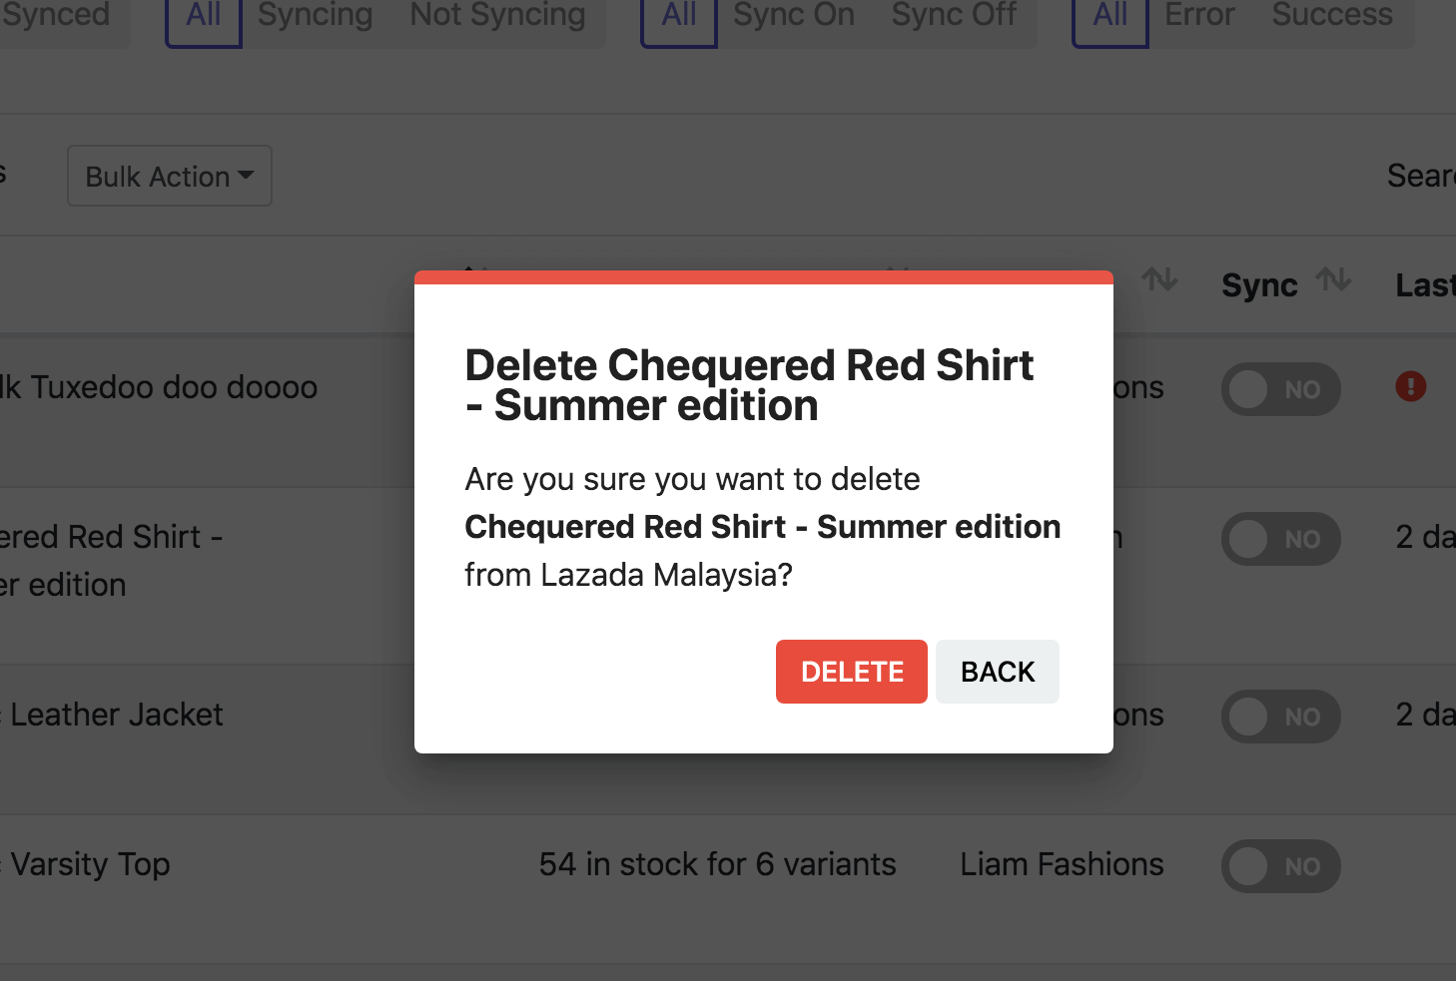
Task: Select the All tab beside Sync On
Action: pyautogui.click(x=679, y=16)
